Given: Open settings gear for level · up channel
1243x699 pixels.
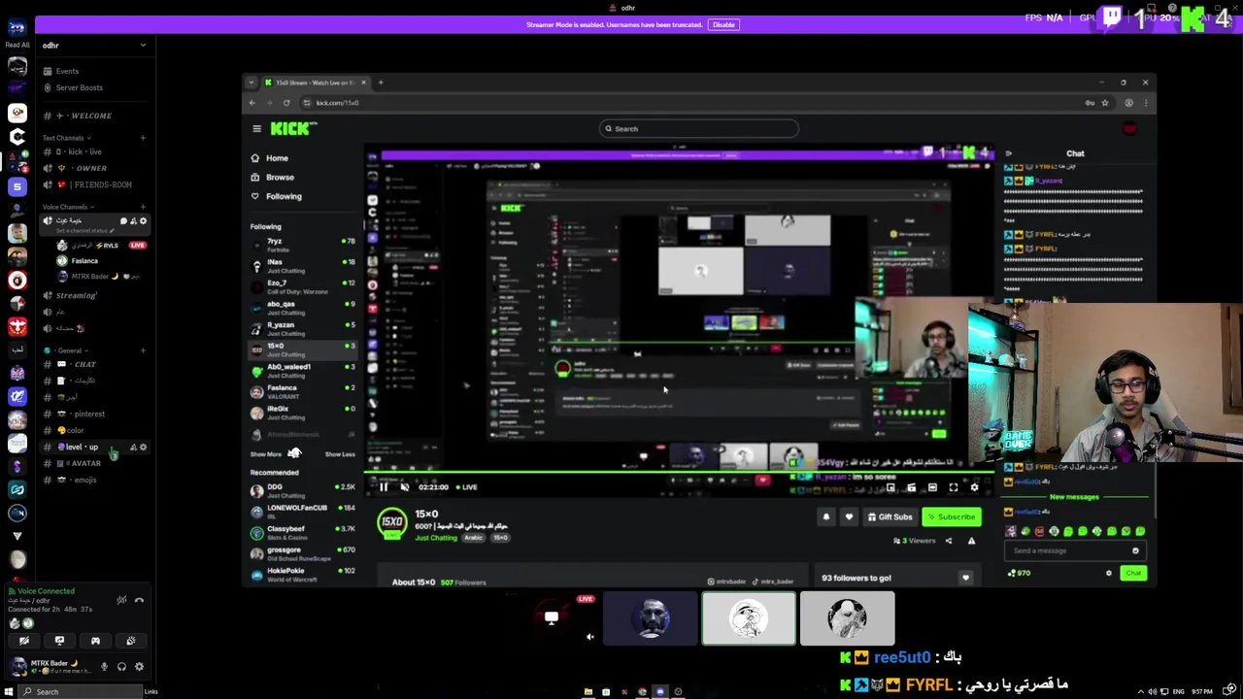Looking at the screenshot, I should tap(143, 448).
